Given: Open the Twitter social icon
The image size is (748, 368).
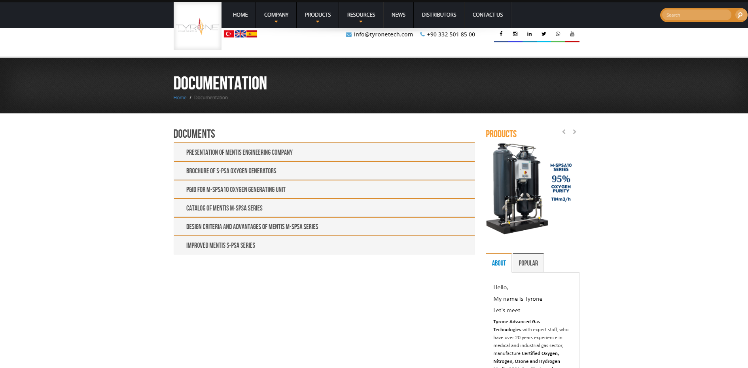Looking at the screenshot, I should point(544,34).
